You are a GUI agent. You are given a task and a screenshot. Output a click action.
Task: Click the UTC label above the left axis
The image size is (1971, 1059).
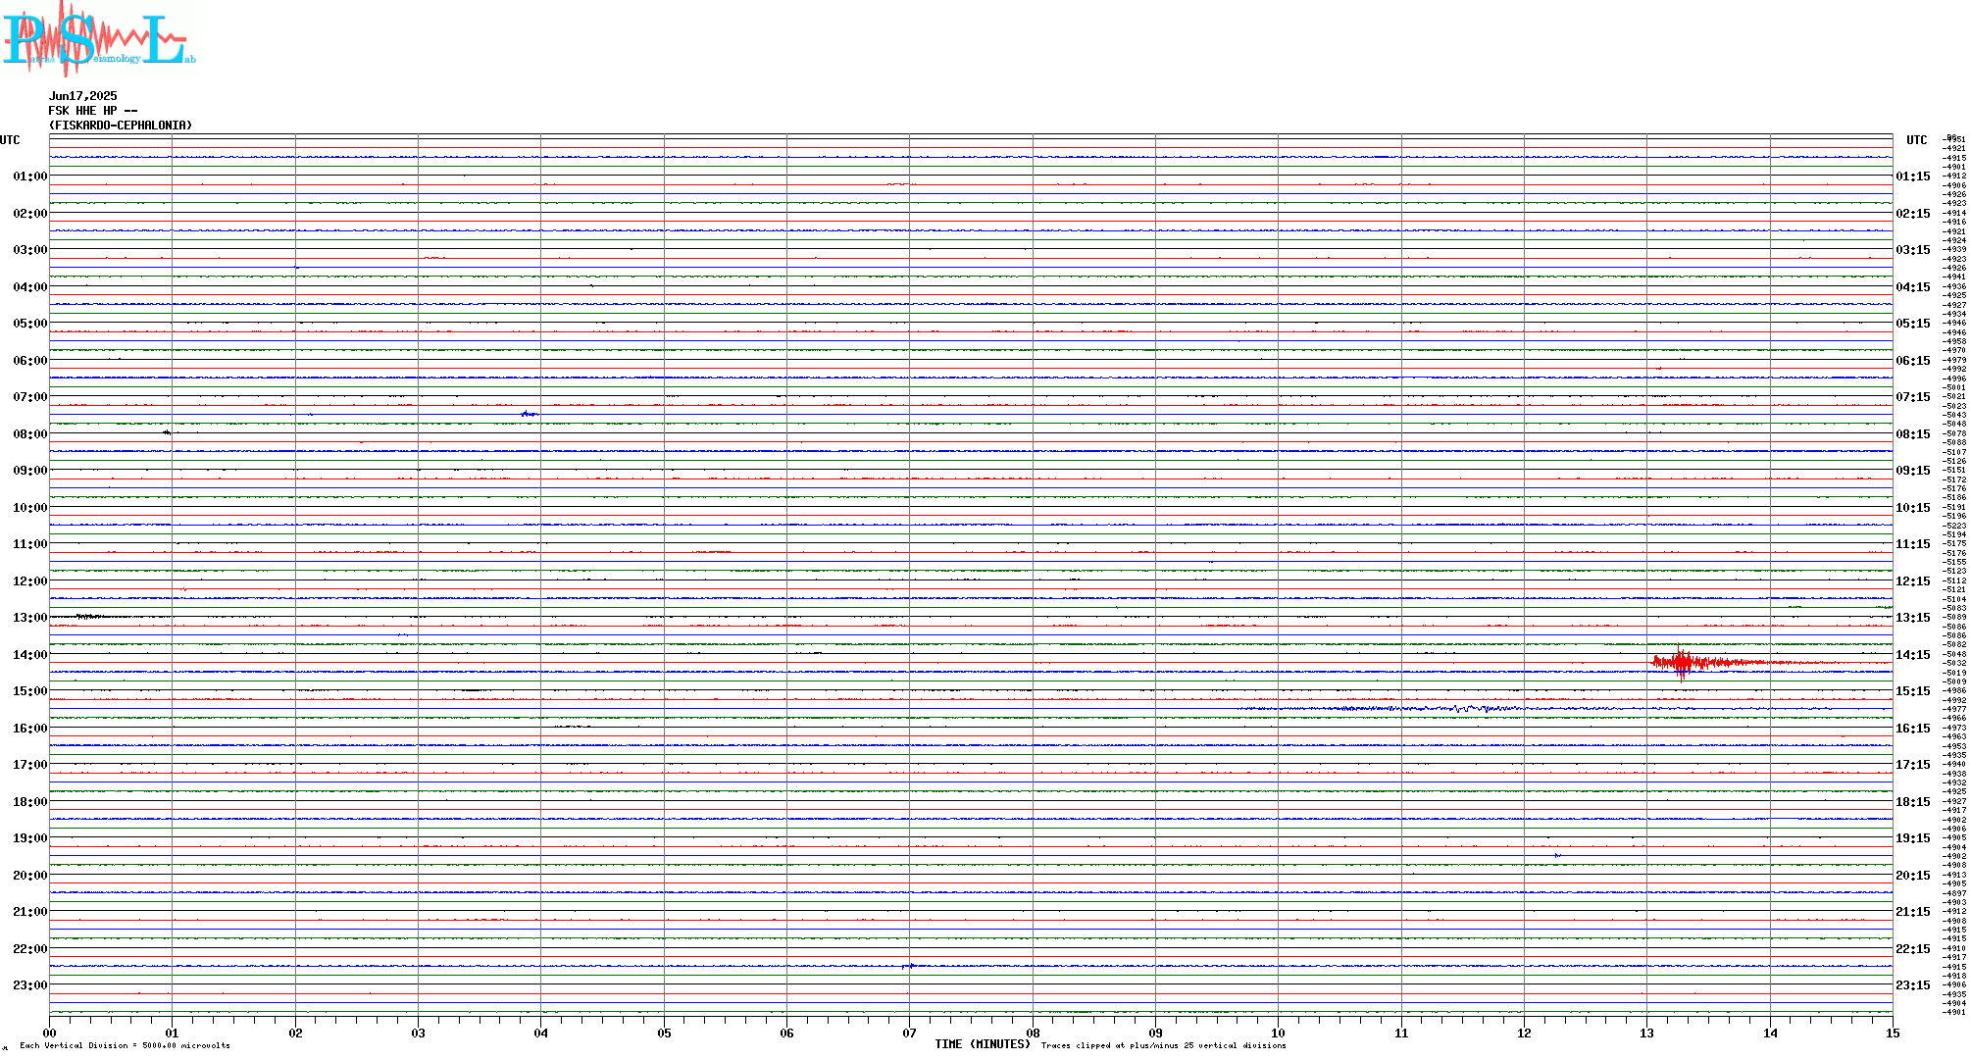pyautogui.click(x=10, y=140)
